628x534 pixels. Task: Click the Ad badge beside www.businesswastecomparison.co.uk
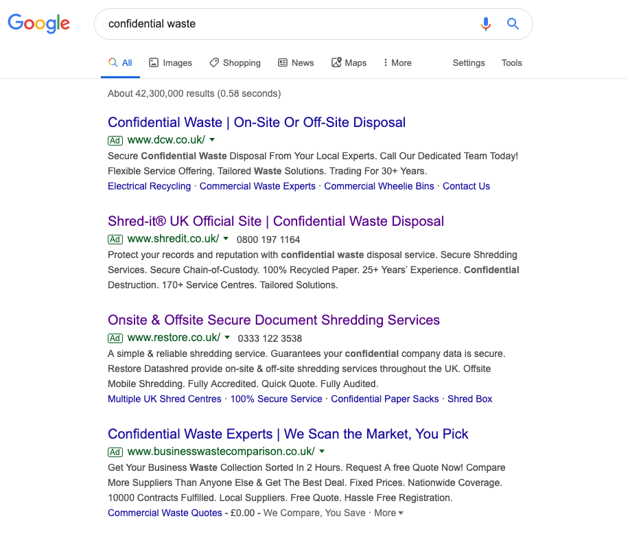(115, 452)
